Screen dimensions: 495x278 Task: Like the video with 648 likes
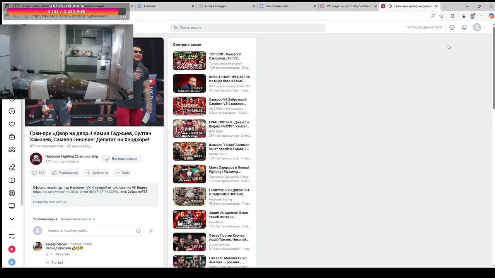[38, 173]
